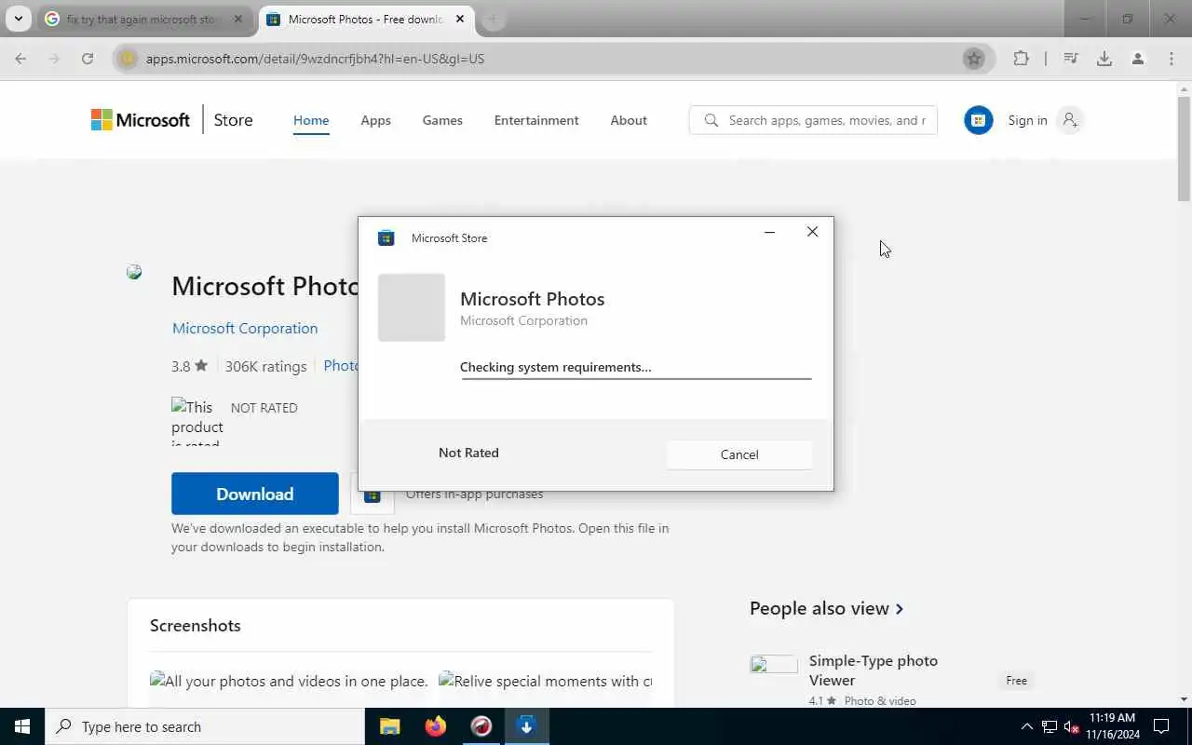Minimize the Microsoft Store dialog
Screen dimensions: 1192x745
tap(769, 233)
